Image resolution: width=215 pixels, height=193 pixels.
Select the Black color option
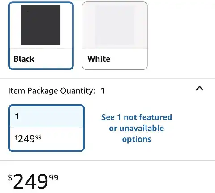click(41, 35)
